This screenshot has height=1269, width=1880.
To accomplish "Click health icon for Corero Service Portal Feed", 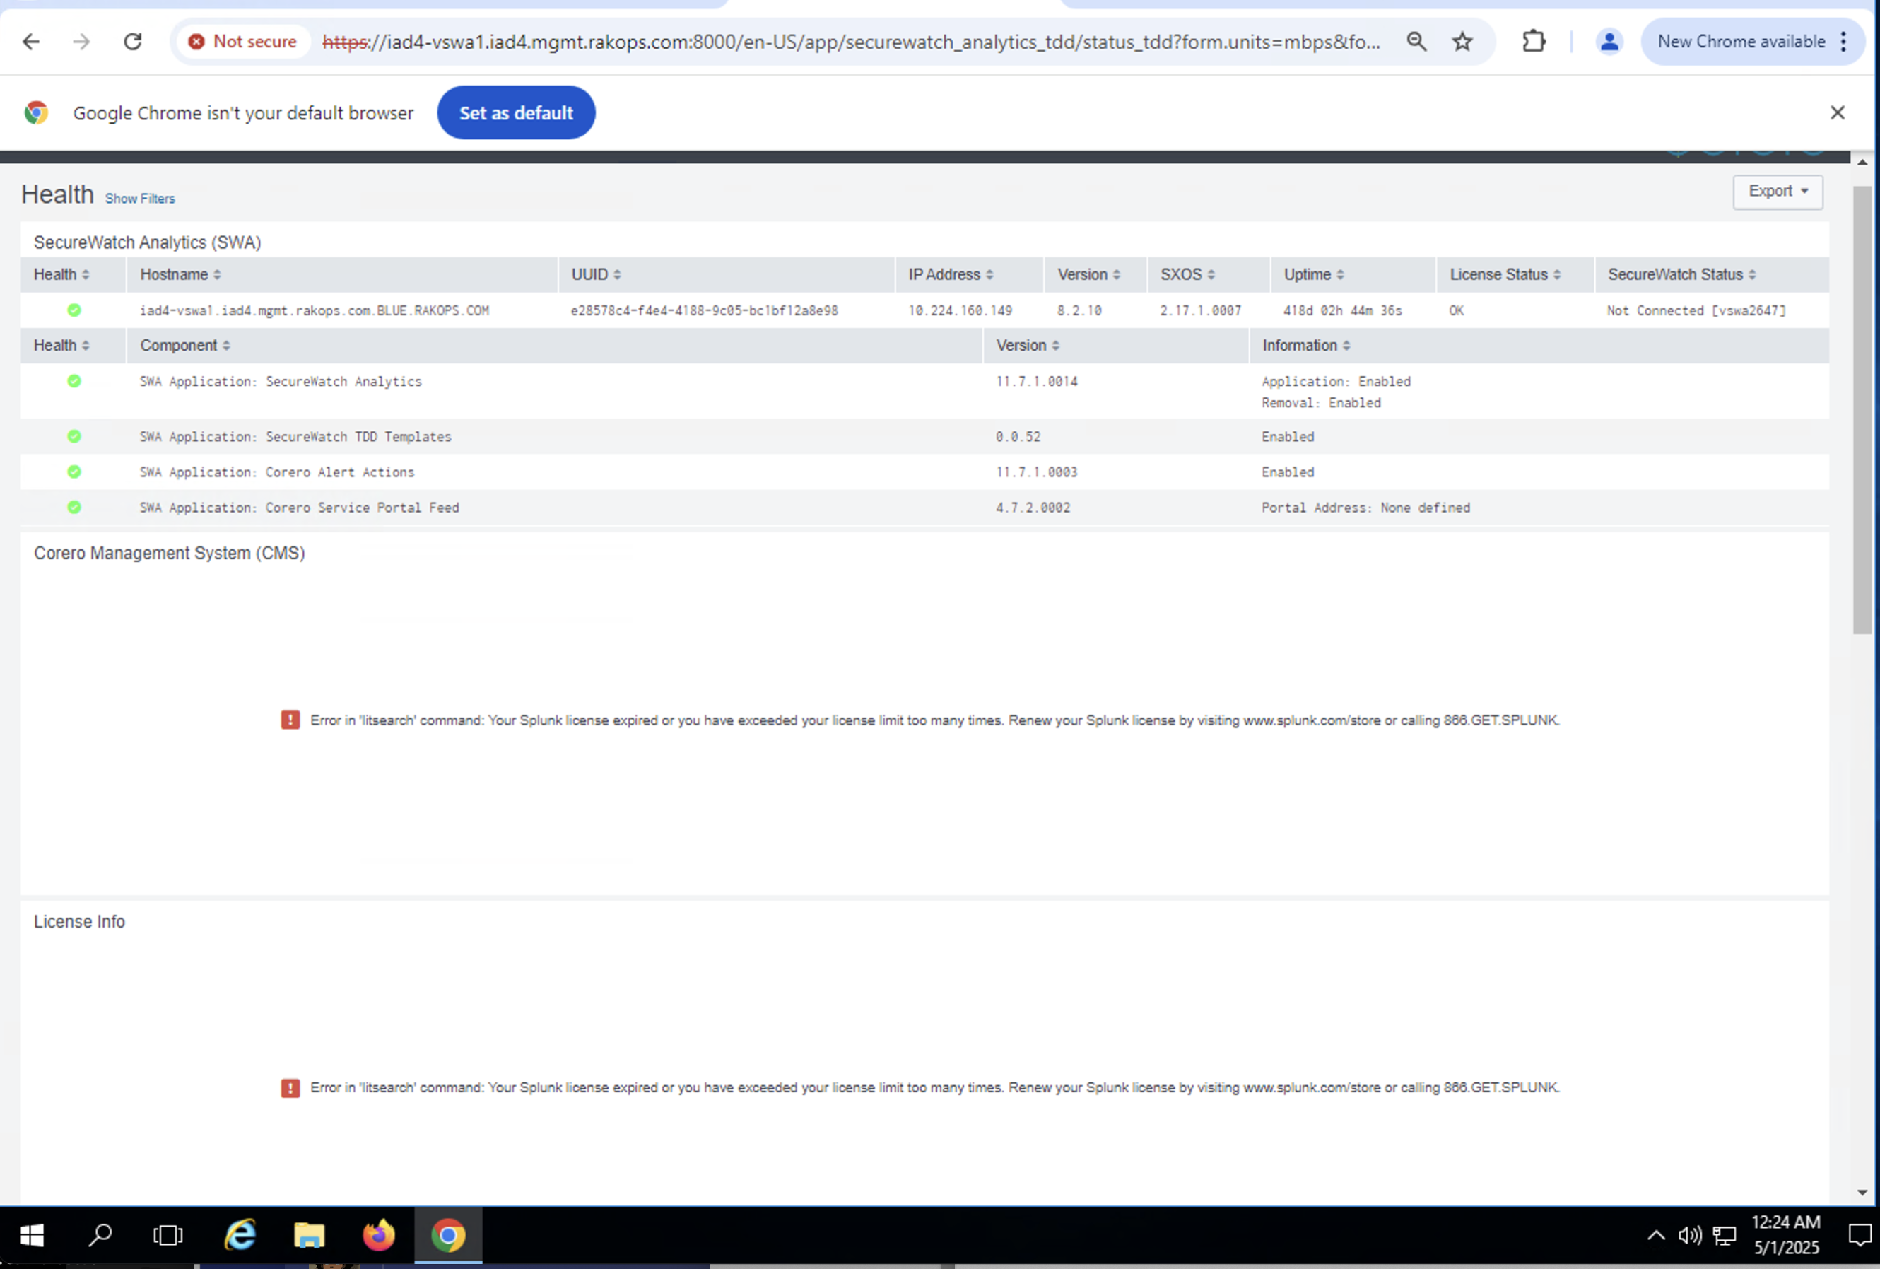I will click(x=74, y=508).
